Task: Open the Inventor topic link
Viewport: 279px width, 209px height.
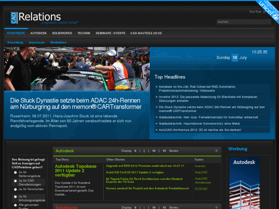Action: pyautogui.click(x=200, y=166)
